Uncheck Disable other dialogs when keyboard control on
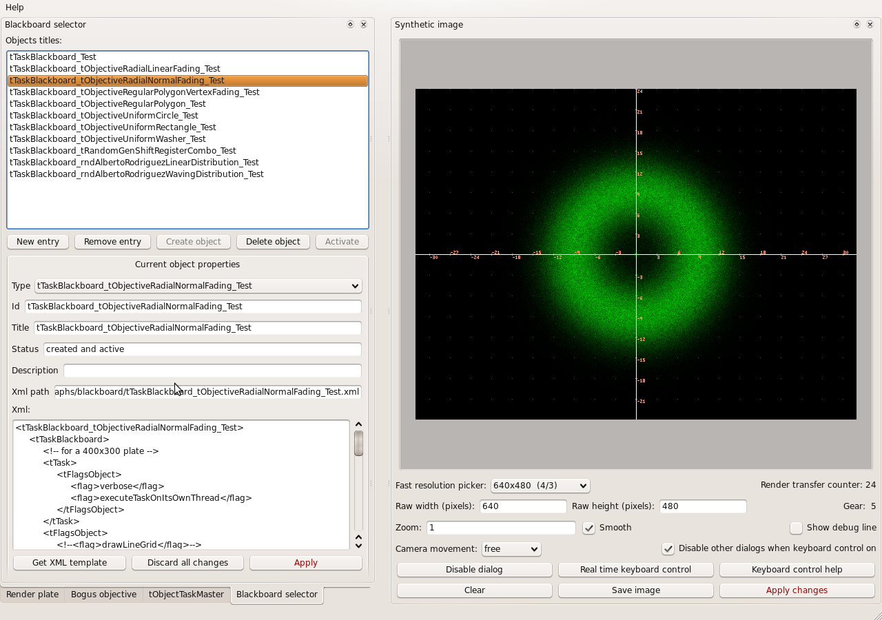Screen dimensions: 882x620 point(668,549)
